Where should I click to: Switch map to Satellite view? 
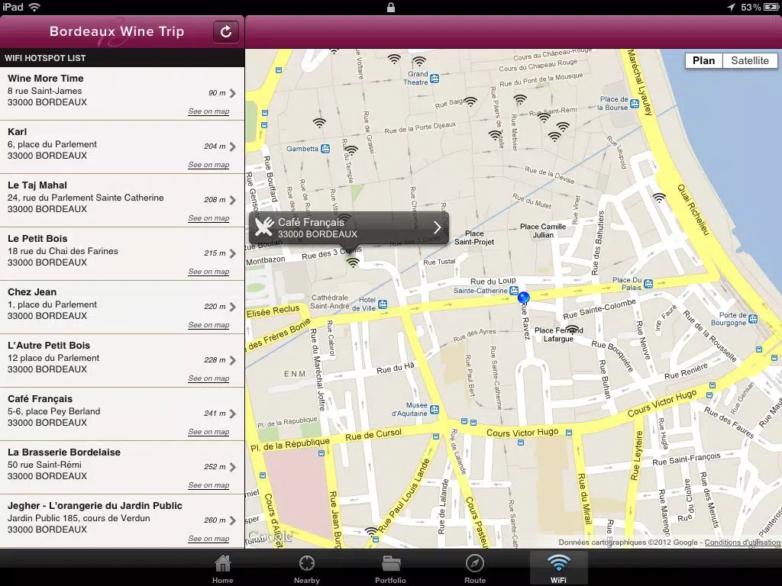tap(750, 61)
